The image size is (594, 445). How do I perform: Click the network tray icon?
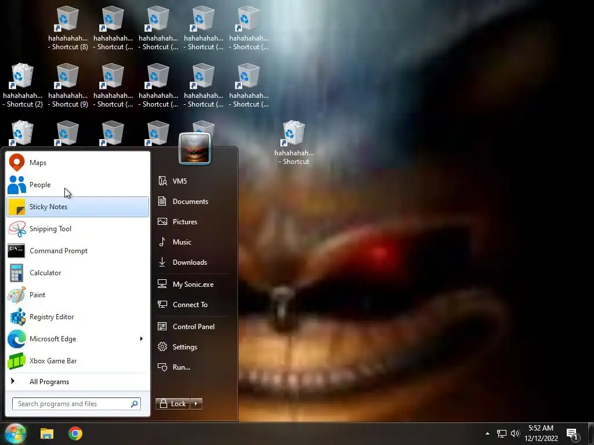pyautogui.click(x=502, y=433)
